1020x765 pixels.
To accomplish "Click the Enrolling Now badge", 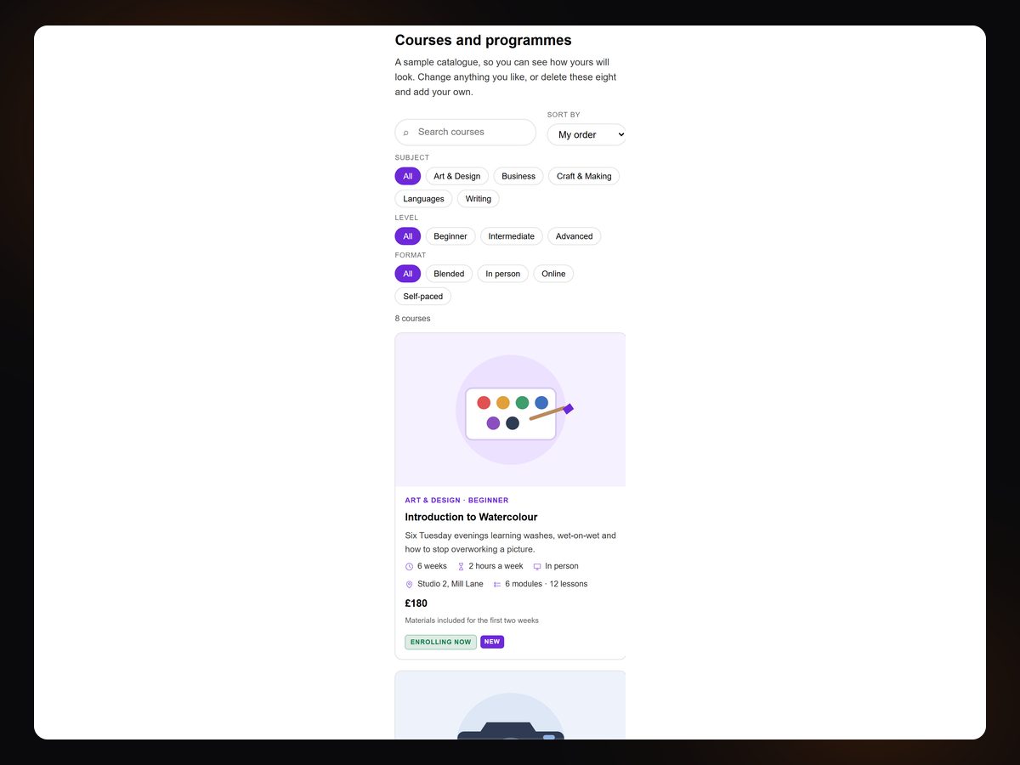I will click(x=440, y=642).
